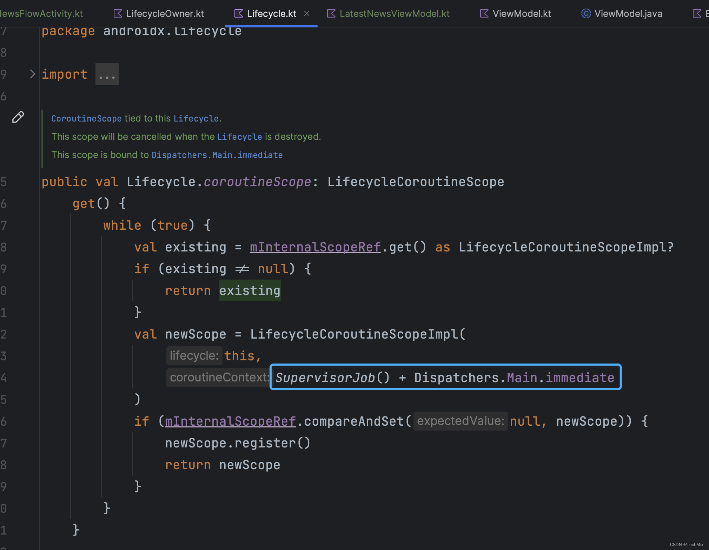Click the pencil edit-doc icon in gutter
Image resolution: width=709 pixels, height=550 pixels.
(18, 117)
